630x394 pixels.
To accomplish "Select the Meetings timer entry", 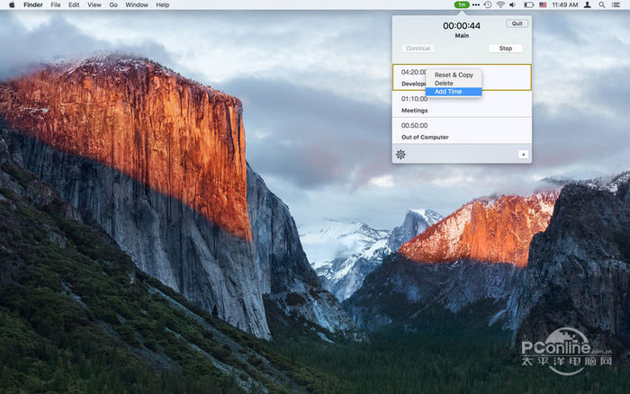I will point(462,103).
